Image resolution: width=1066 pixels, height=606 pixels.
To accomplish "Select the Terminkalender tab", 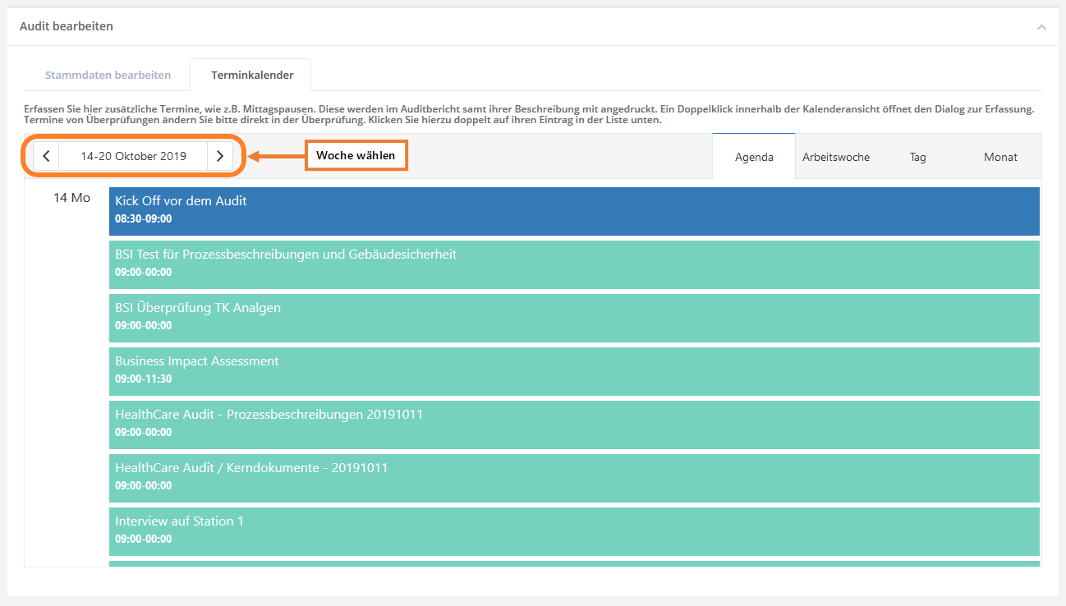I will 251,75.
